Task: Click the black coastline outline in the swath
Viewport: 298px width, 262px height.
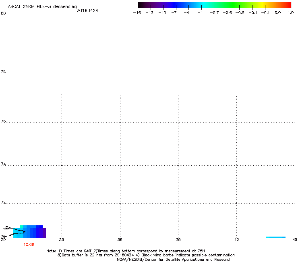Action: [14, 231]
